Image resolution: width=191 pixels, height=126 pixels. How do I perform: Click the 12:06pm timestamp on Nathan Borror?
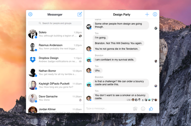coord(77,71)
